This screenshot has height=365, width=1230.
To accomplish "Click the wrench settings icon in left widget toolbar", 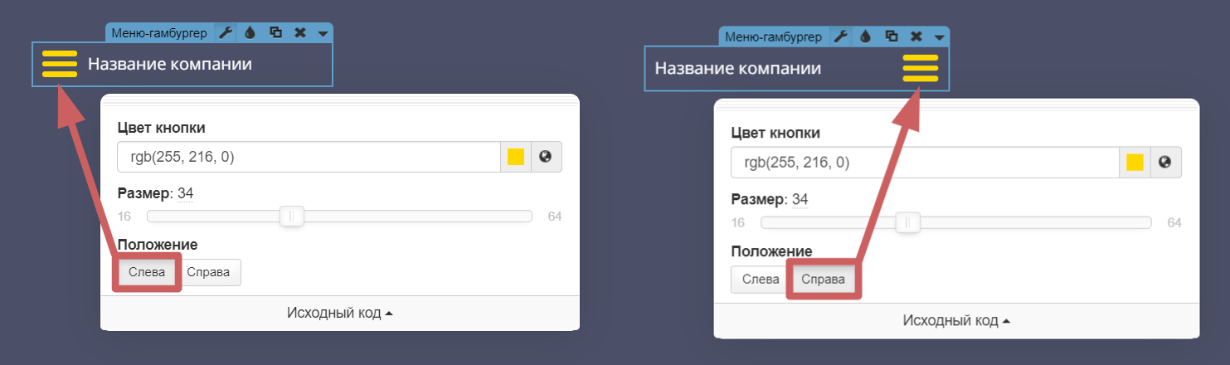I will (225, 33).
